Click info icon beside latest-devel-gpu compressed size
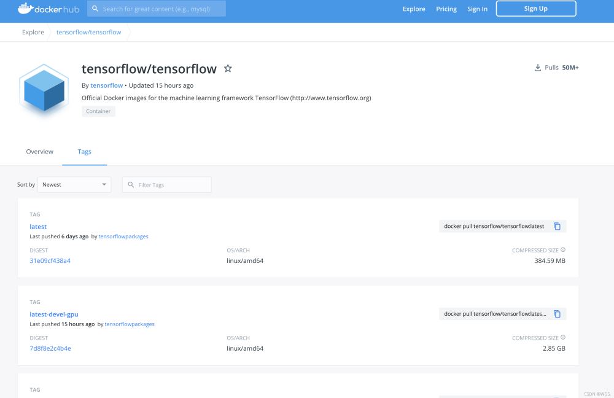Image resolution: width=614 pixels, height=398 pixels. (x=563, y=338)
